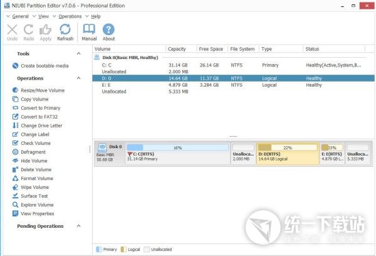The width and height of the screenshot is (376, 256).
Task: Select Wipe Volume operation
Action: 34,187
